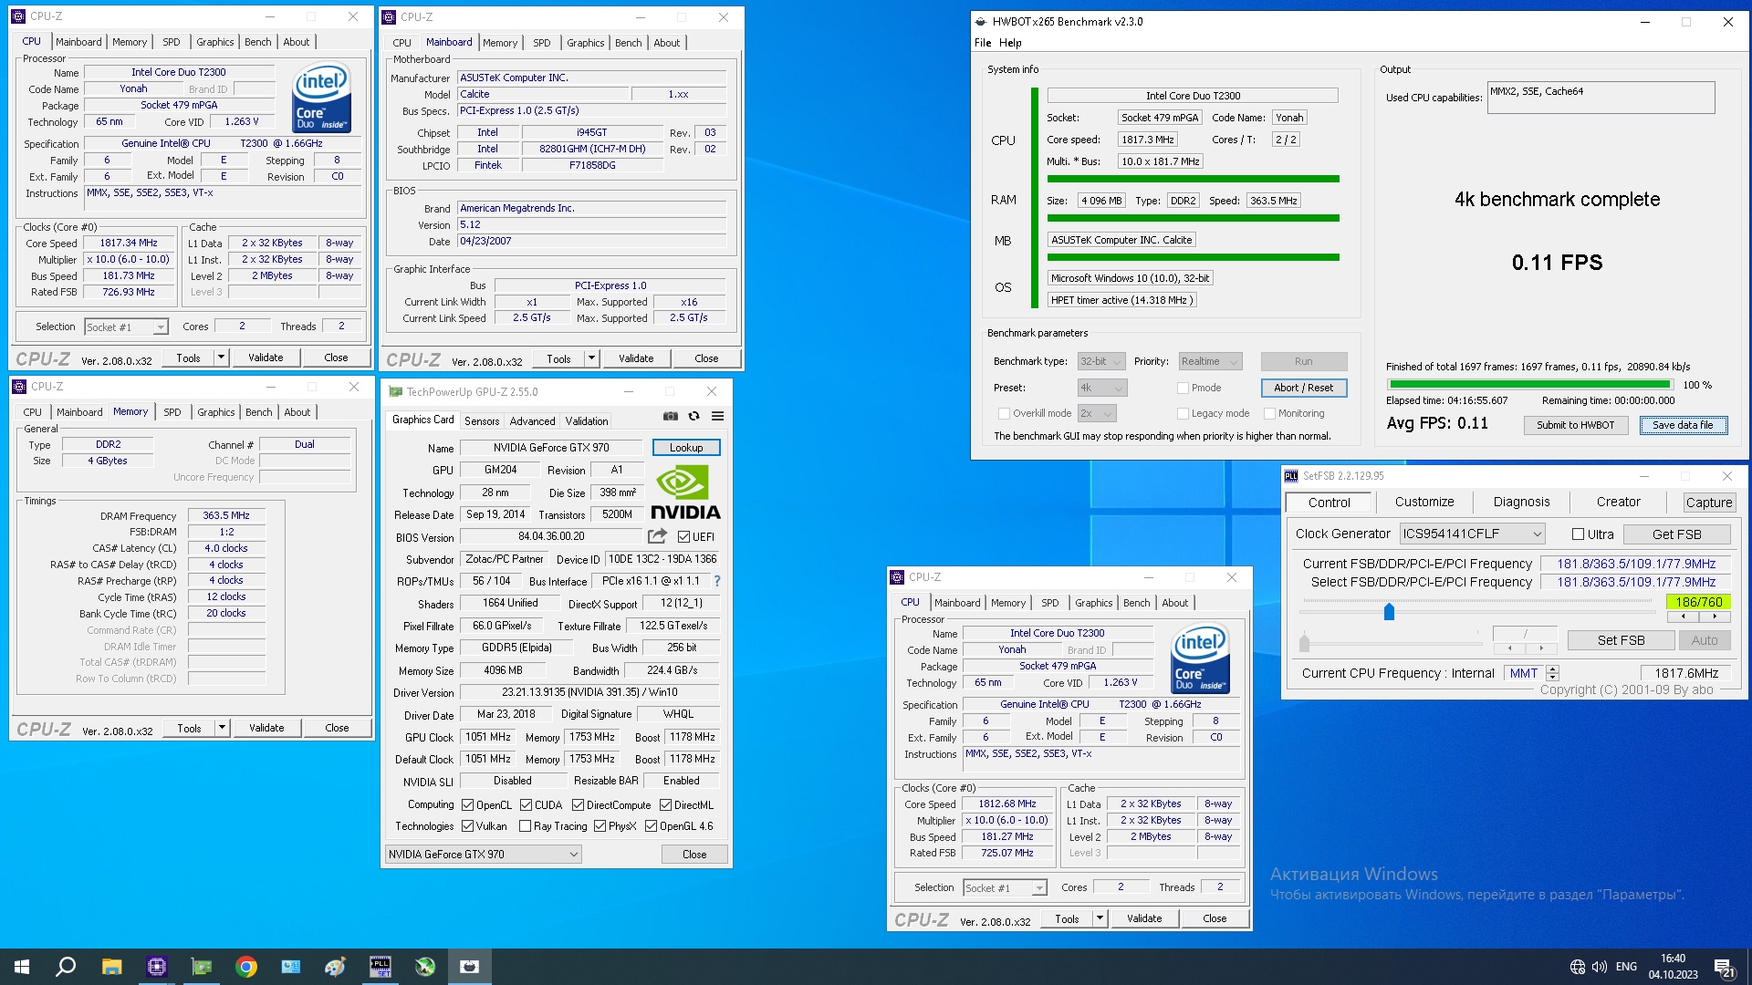The height and width of the screenshot is (985, 1752).
Task: Switch to the Diagnosis tab in SetFSB
Action: coord(1521,503)
